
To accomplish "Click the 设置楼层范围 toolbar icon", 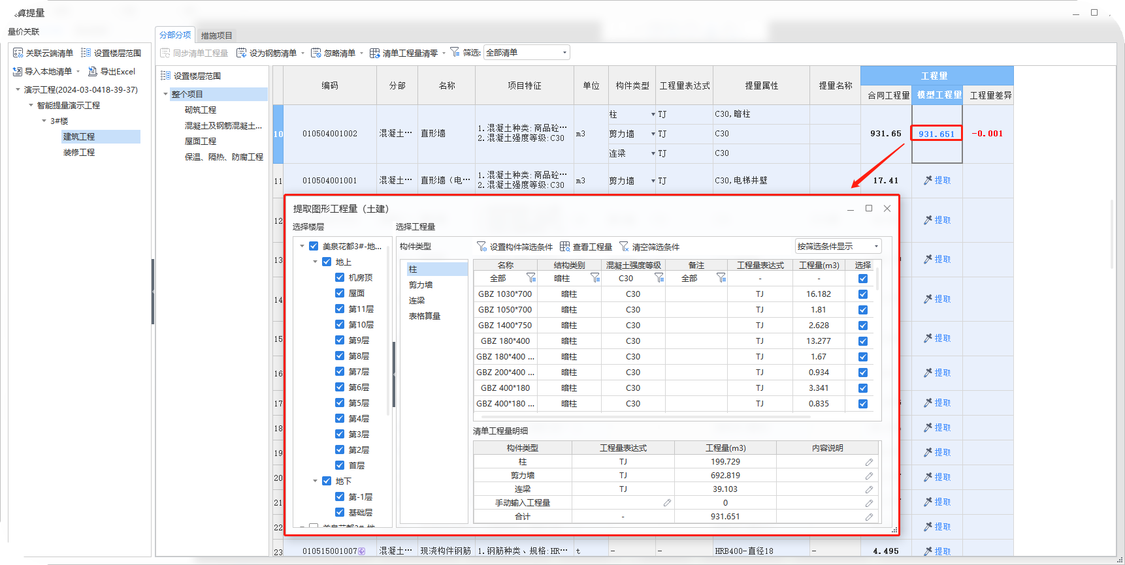I will tap(86, 53).
